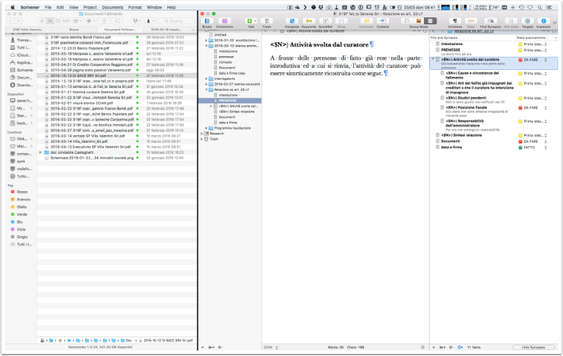Screen dimensions: 563x356
Task: Open the Targets toolbar icon
Action: 528,21
